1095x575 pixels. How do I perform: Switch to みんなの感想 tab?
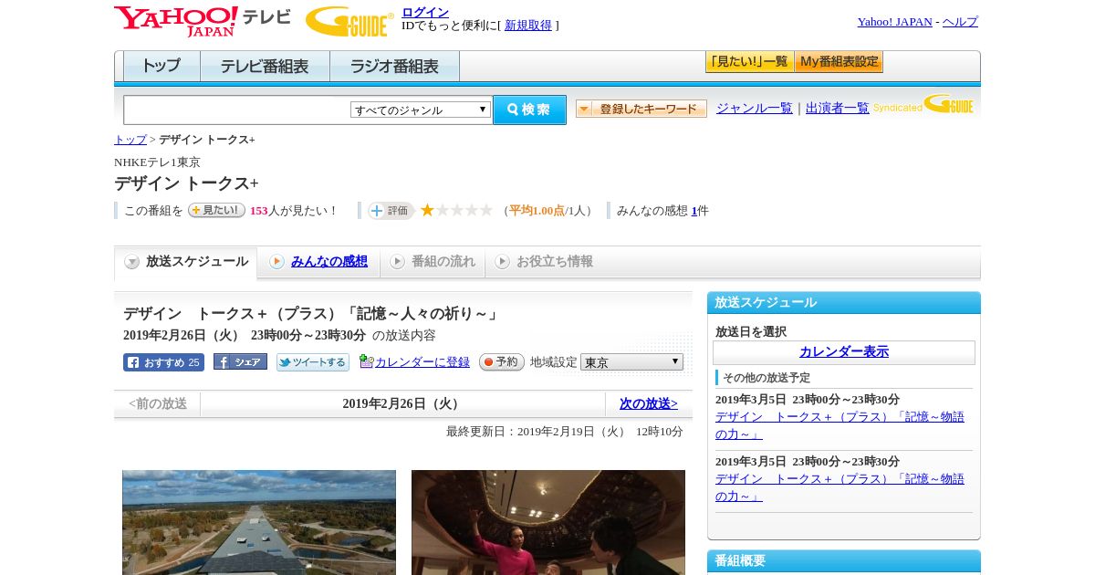318,262
